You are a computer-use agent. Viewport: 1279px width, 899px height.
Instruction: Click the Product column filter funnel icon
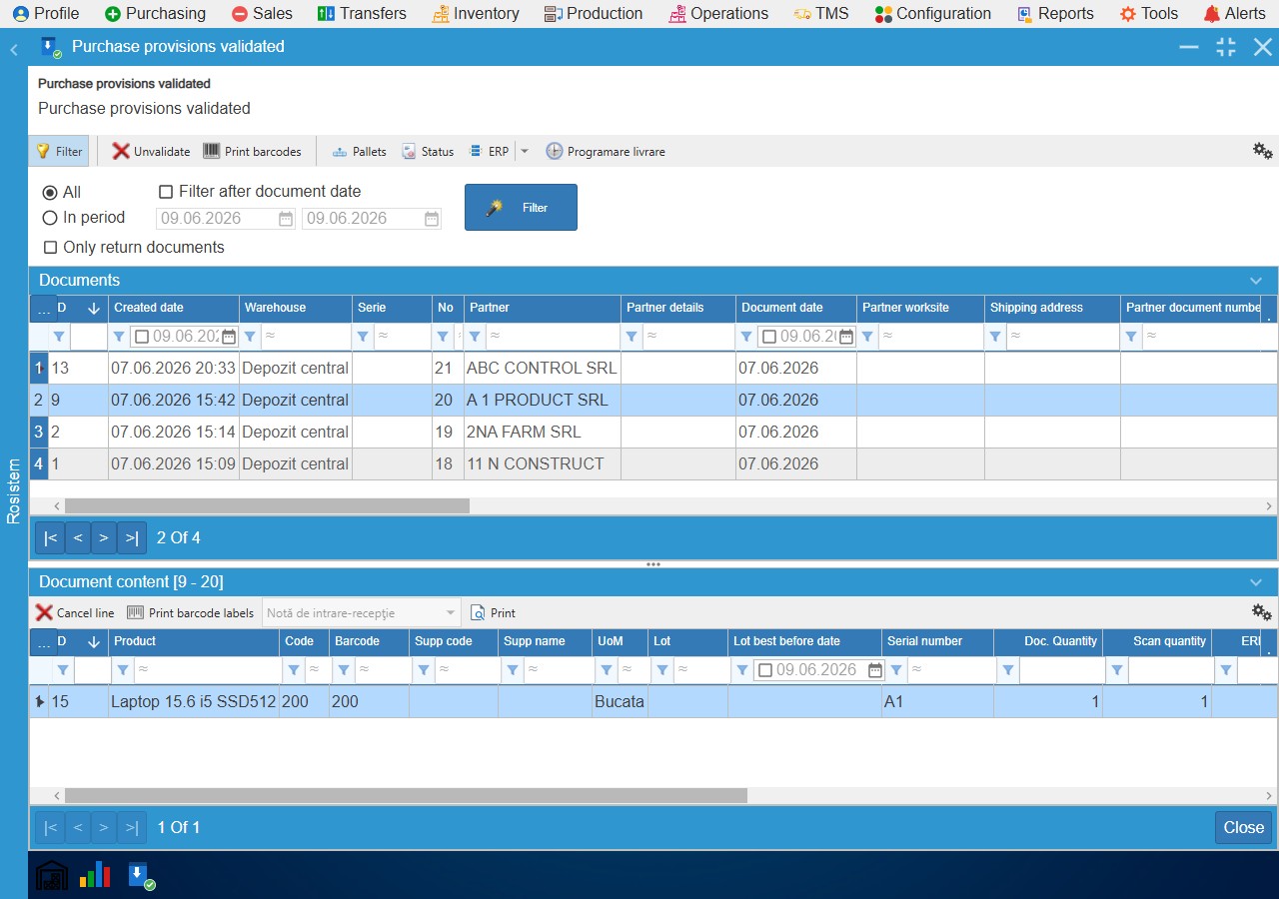(123, 670)
